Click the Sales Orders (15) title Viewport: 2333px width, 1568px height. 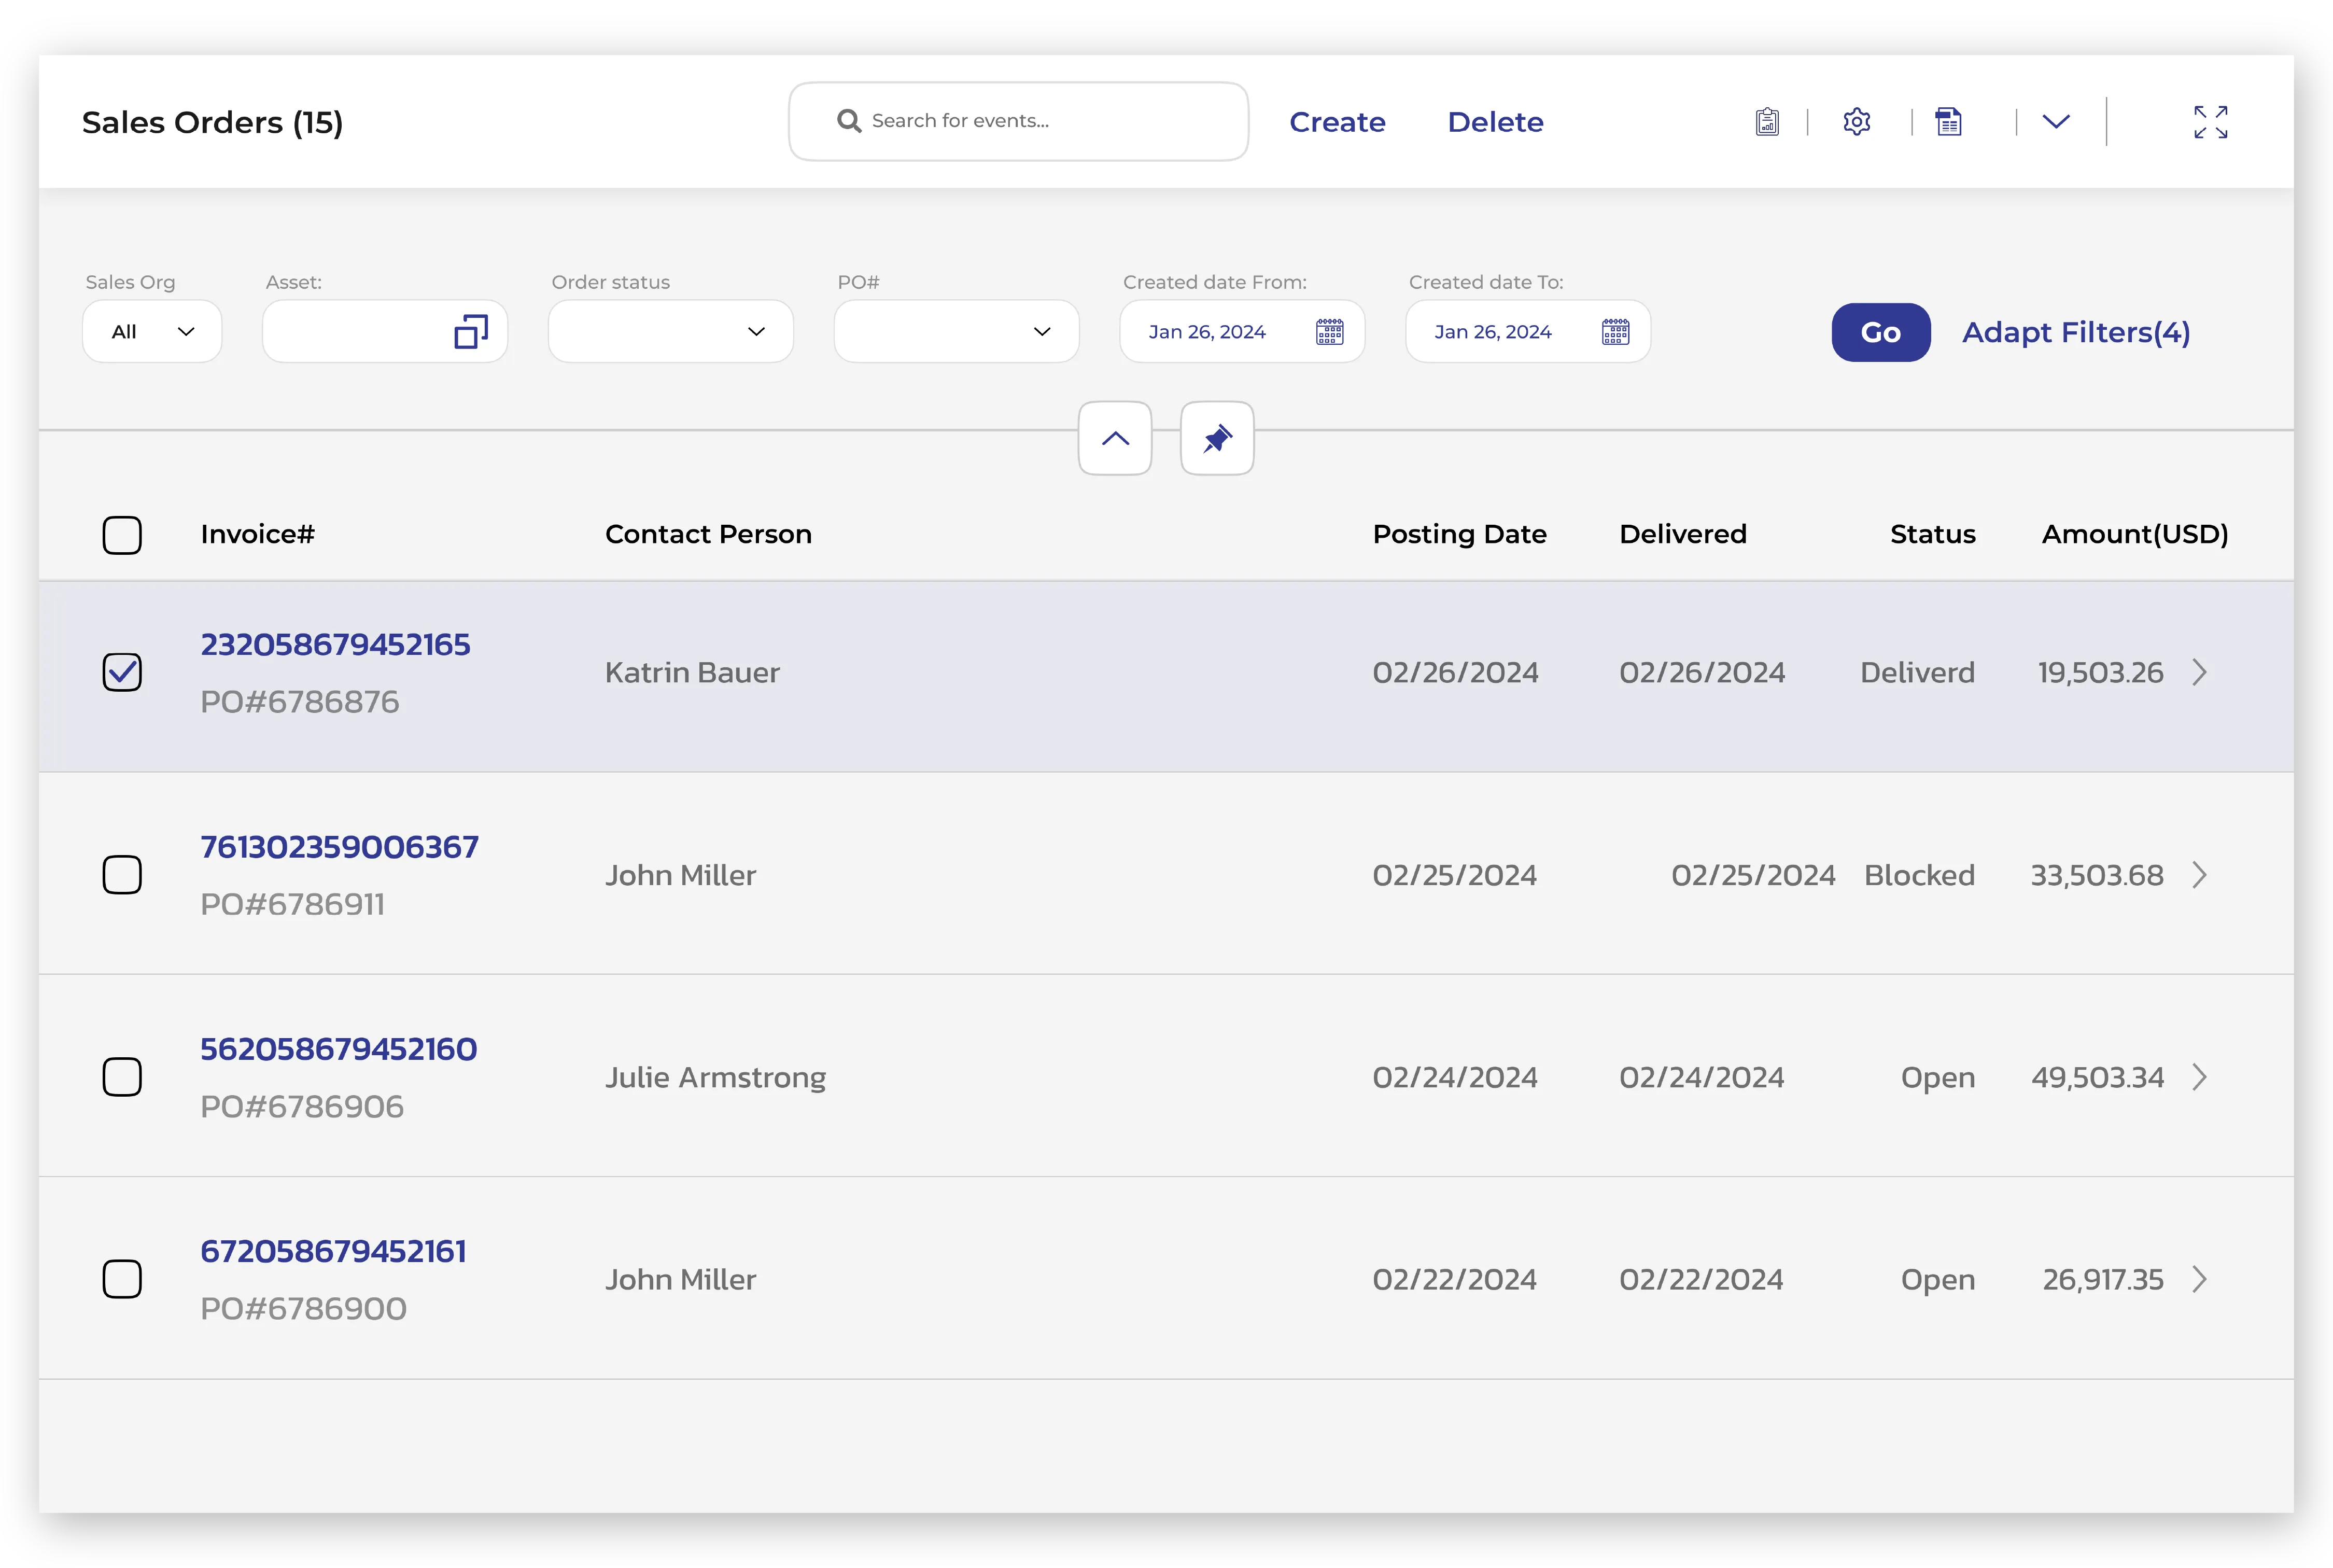pos(212,122)
